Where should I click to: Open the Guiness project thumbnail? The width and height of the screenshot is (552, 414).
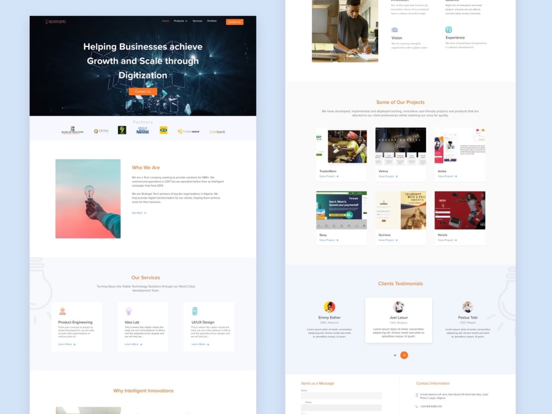click(401, 210)
